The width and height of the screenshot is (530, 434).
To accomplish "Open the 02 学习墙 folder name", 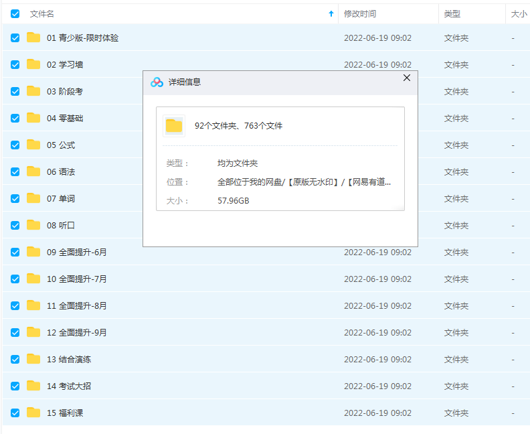I will tap(65, 64).
